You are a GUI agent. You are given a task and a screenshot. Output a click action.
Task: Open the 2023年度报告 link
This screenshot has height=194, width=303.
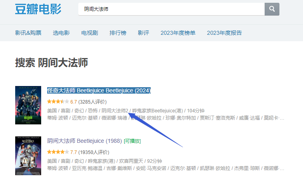tap(224, 33)
